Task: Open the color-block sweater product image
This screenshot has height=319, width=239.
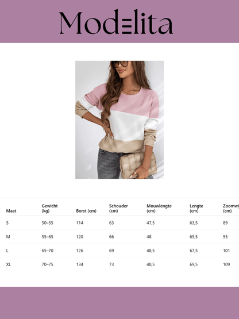Action: coord(119,120)
